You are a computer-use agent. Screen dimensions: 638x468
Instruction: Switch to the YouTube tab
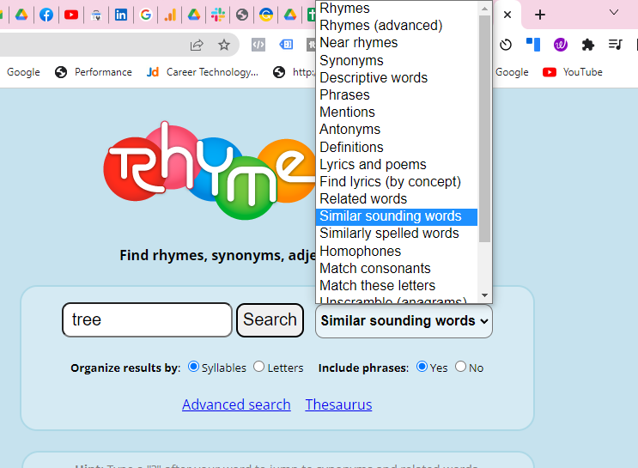[x=71, y=15]
